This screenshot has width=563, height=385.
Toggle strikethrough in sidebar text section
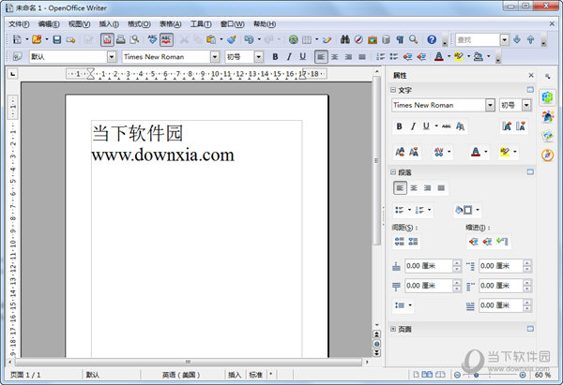tap(447, 126)
